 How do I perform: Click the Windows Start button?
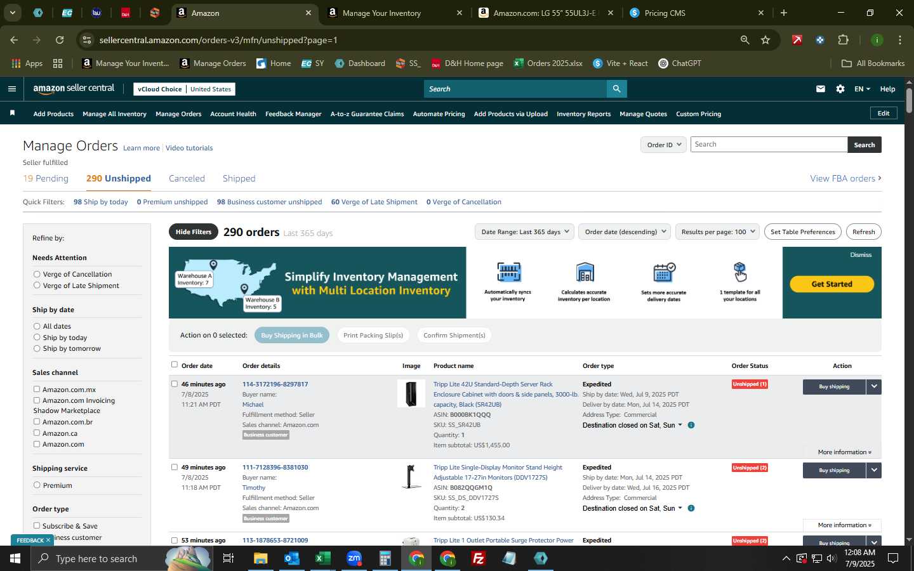[x=15, y=558]
